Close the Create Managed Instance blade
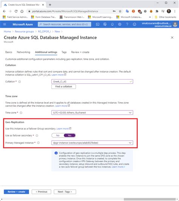The image size is (179, 201). pyautogui.click(x=172, y=38)
